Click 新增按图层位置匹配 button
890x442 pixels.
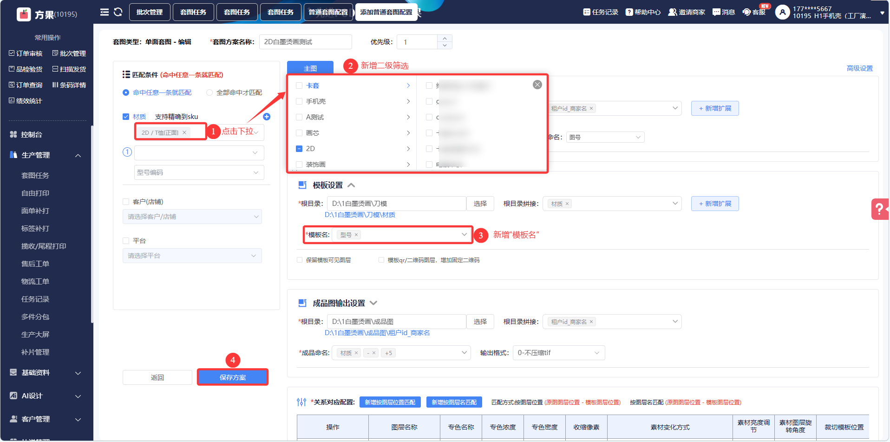[390, 402]
